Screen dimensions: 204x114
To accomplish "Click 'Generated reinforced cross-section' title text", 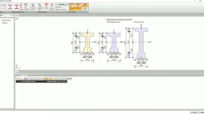I will click(119, 20).
